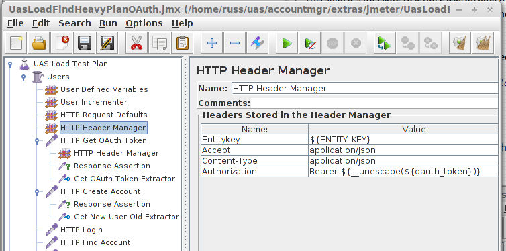Click Remote Shutdown All icon
Viewport: 506px width, 251px height.
(430, 42)
